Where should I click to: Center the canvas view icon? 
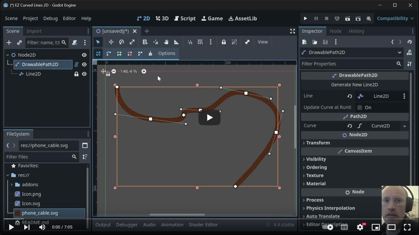pyautogui.click(x=103, y=71)
